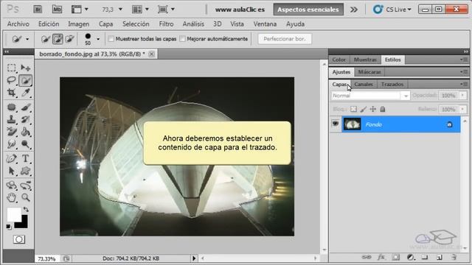Select the Quick Selection tool in toolbox
The width and height of the screenshot is (472, 265).
pos(26,80)
